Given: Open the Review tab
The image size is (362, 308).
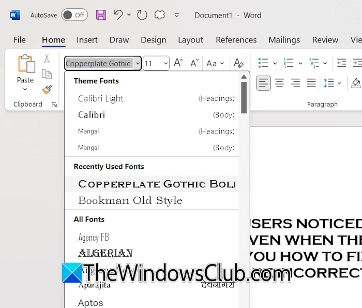Looking at the screenshot, I should (325, 40).
